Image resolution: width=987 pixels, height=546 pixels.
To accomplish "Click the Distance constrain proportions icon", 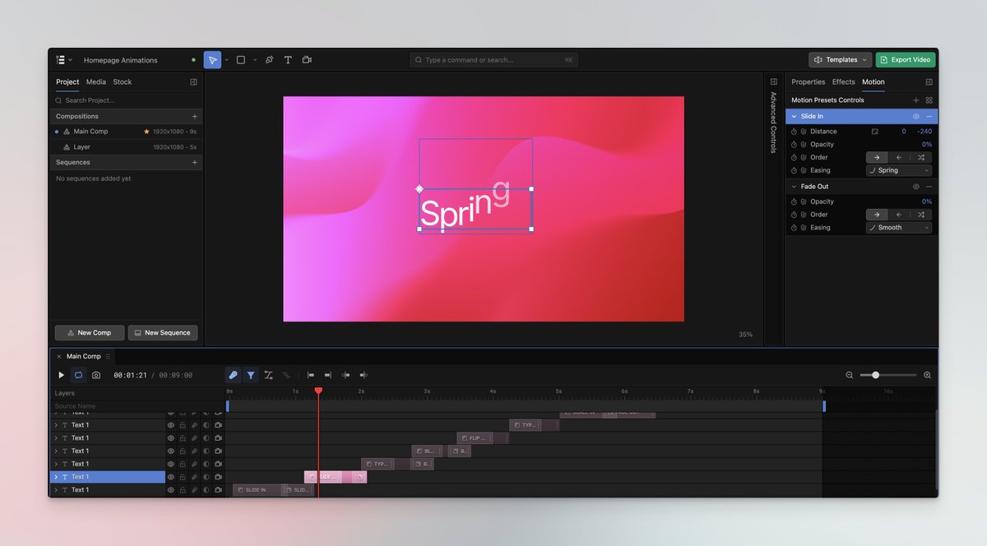I will tap(875, 132).
